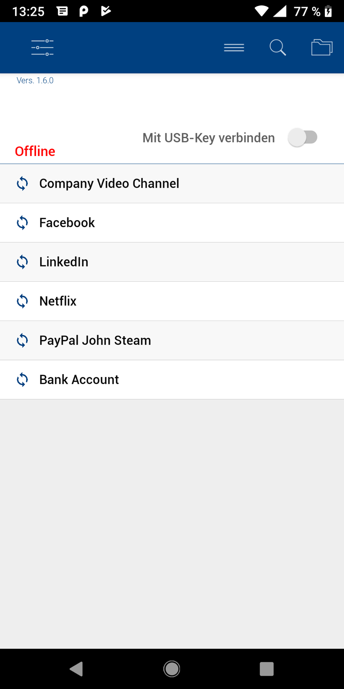Tap sync icon beside Netflix
This screenshot has width=344, height=689.
(x=22, y=301)
